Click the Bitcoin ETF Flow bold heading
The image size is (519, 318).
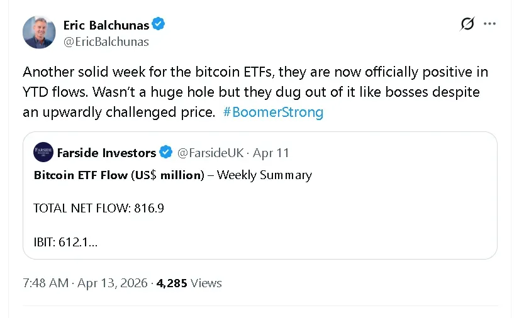(x=119, y=175)
